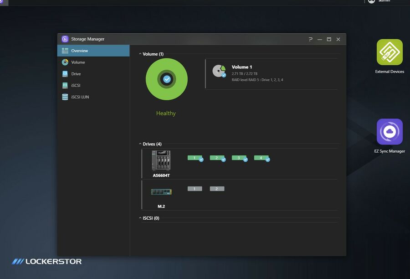Launch EZ Sync Manager

389,131
